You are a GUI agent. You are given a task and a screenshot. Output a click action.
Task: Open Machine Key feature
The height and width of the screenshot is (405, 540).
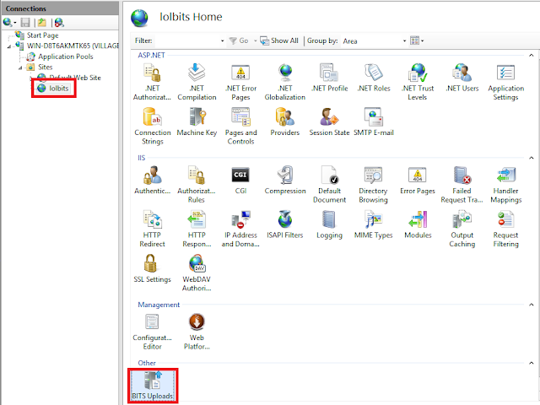pyautogui.click(x=197, y=122)
